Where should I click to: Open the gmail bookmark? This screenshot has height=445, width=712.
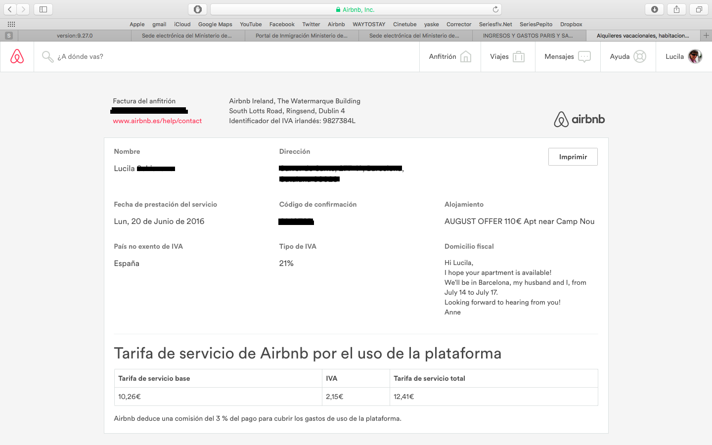point(159,24)
